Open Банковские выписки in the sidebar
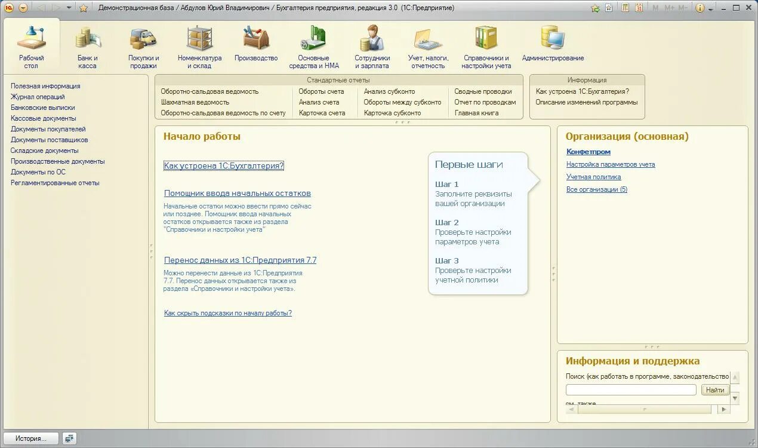Screen dimensions: 758x448 pos(43,108)
